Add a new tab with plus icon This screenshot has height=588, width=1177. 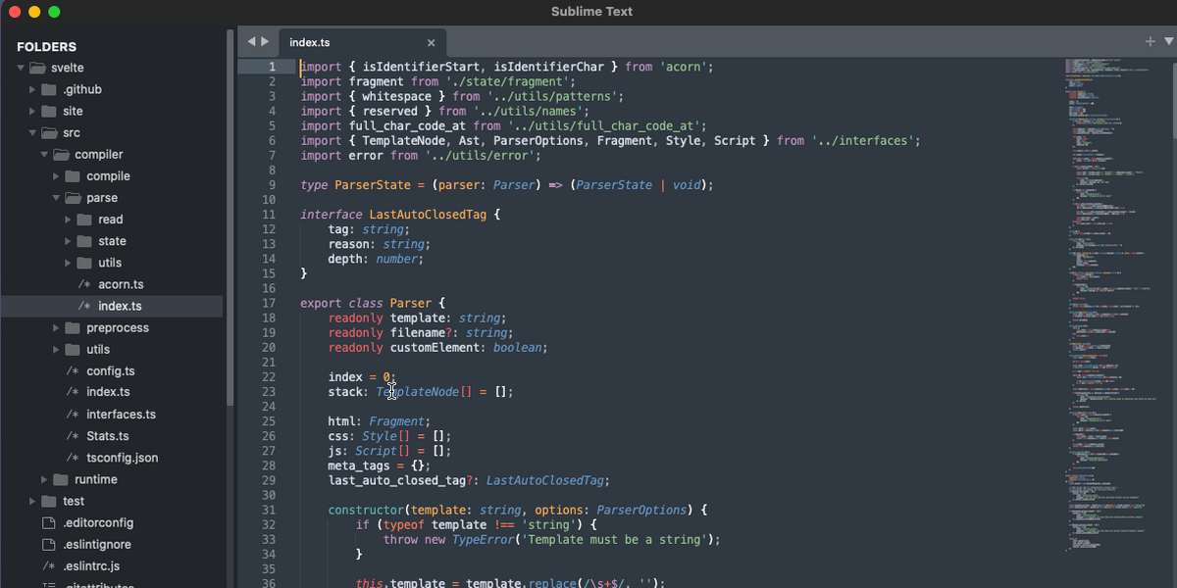click(1151, 41)
